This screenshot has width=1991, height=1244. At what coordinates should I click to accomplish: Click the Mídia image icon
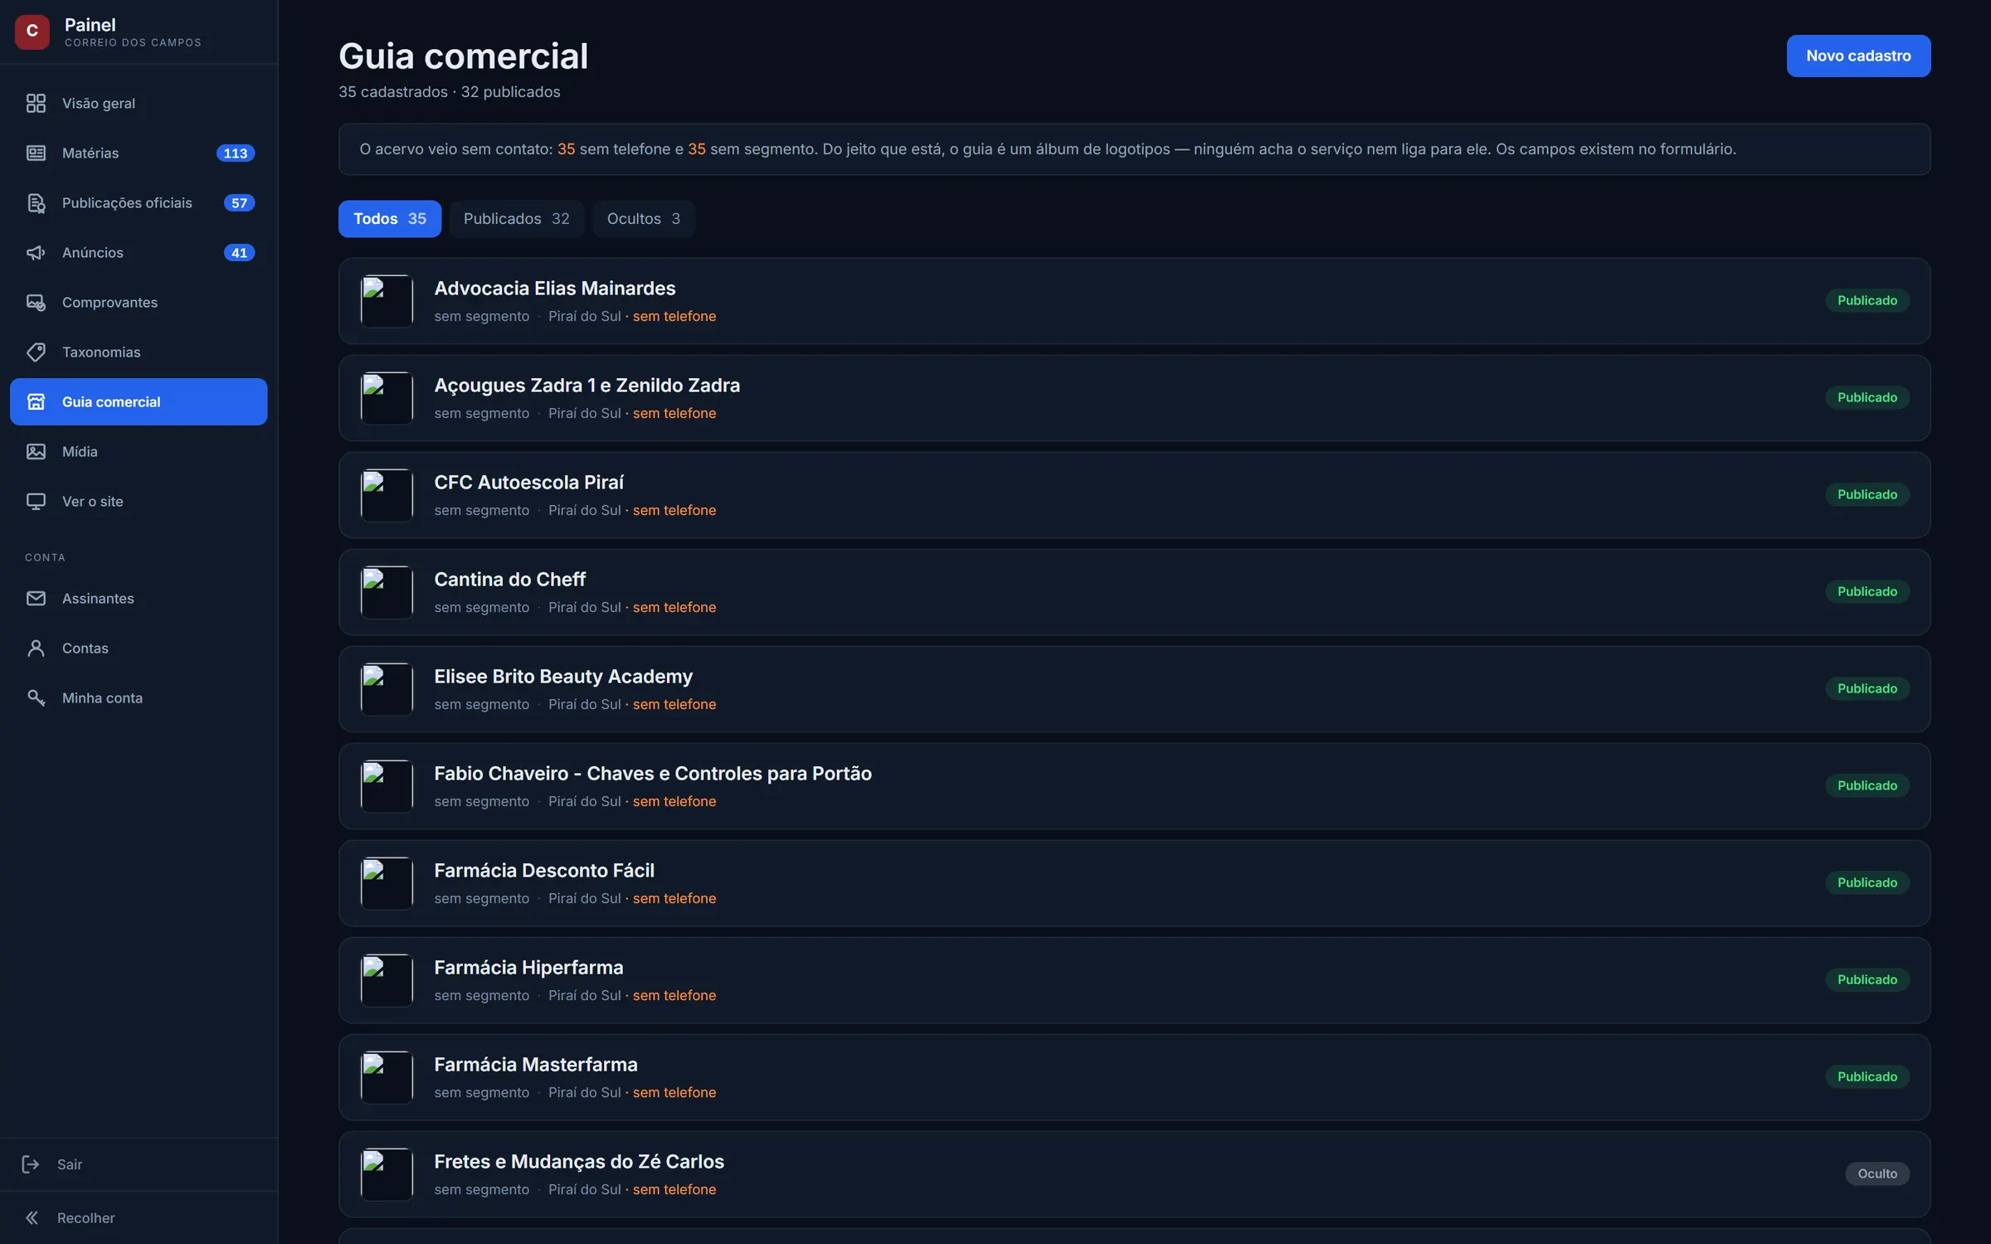click(x=36, y=451)
